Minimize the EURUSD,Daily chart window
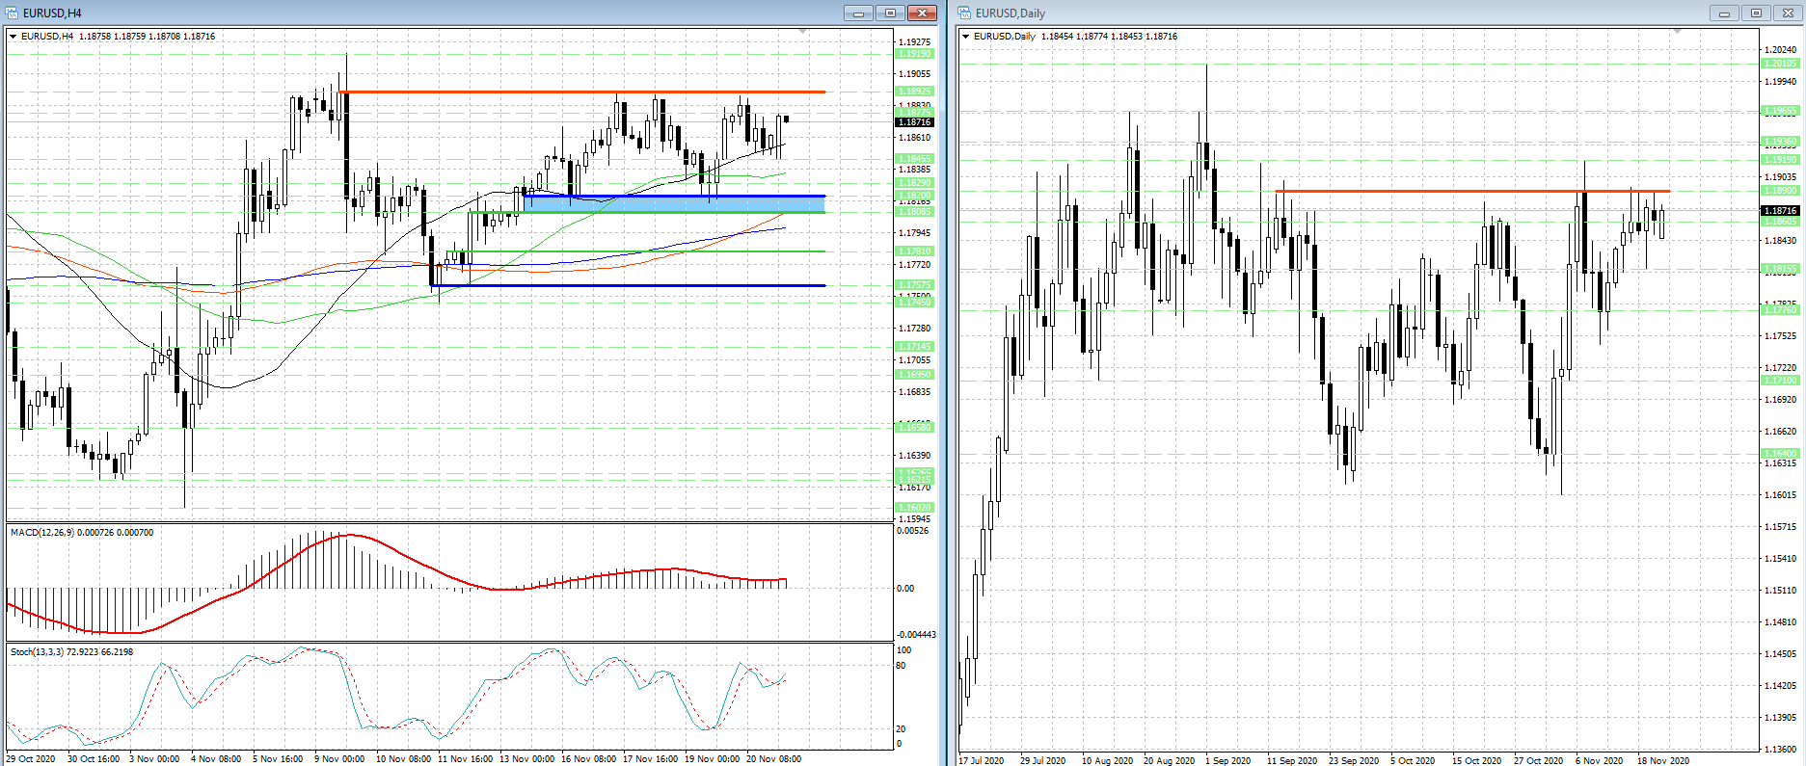 pos(1723,13)
